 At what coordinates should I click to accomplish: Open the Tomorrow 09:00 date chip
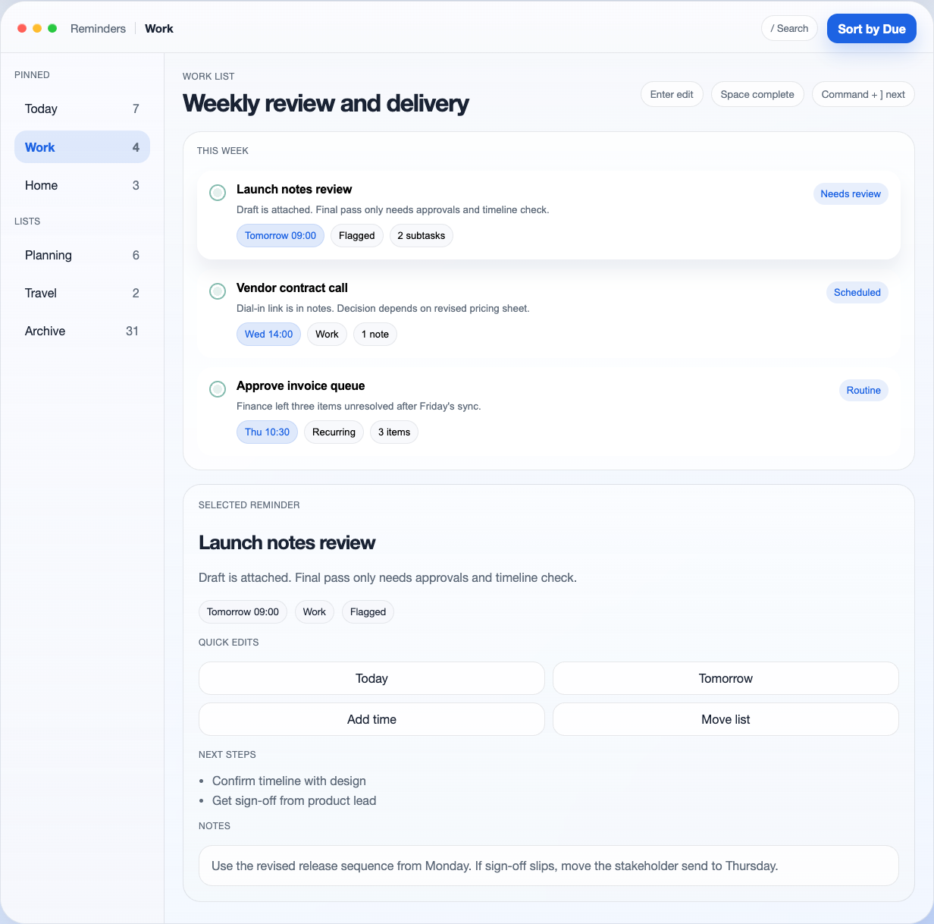pyautogui.click(x=281, y=235)
